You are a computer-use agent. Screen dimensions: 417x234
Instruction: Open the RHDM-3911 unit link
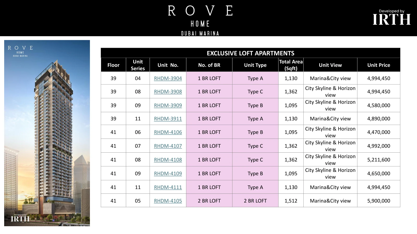(x=168, y=119)
